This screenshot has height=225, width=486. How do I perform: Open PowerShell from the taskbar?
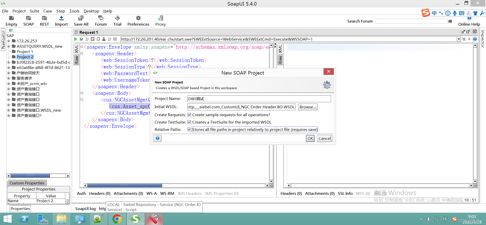coord(24,219)
